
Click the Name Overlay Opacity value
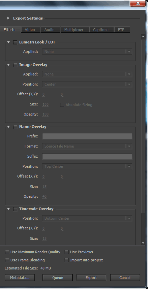point(45,196)
